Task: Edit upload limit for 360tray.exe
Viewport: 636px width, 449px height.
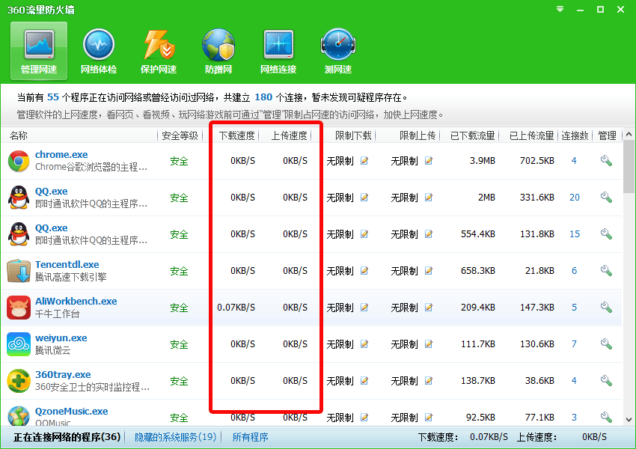Action: [428, 381]
